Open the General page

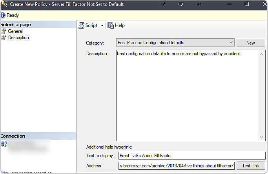pyautogui.click(x=15, y=31)
